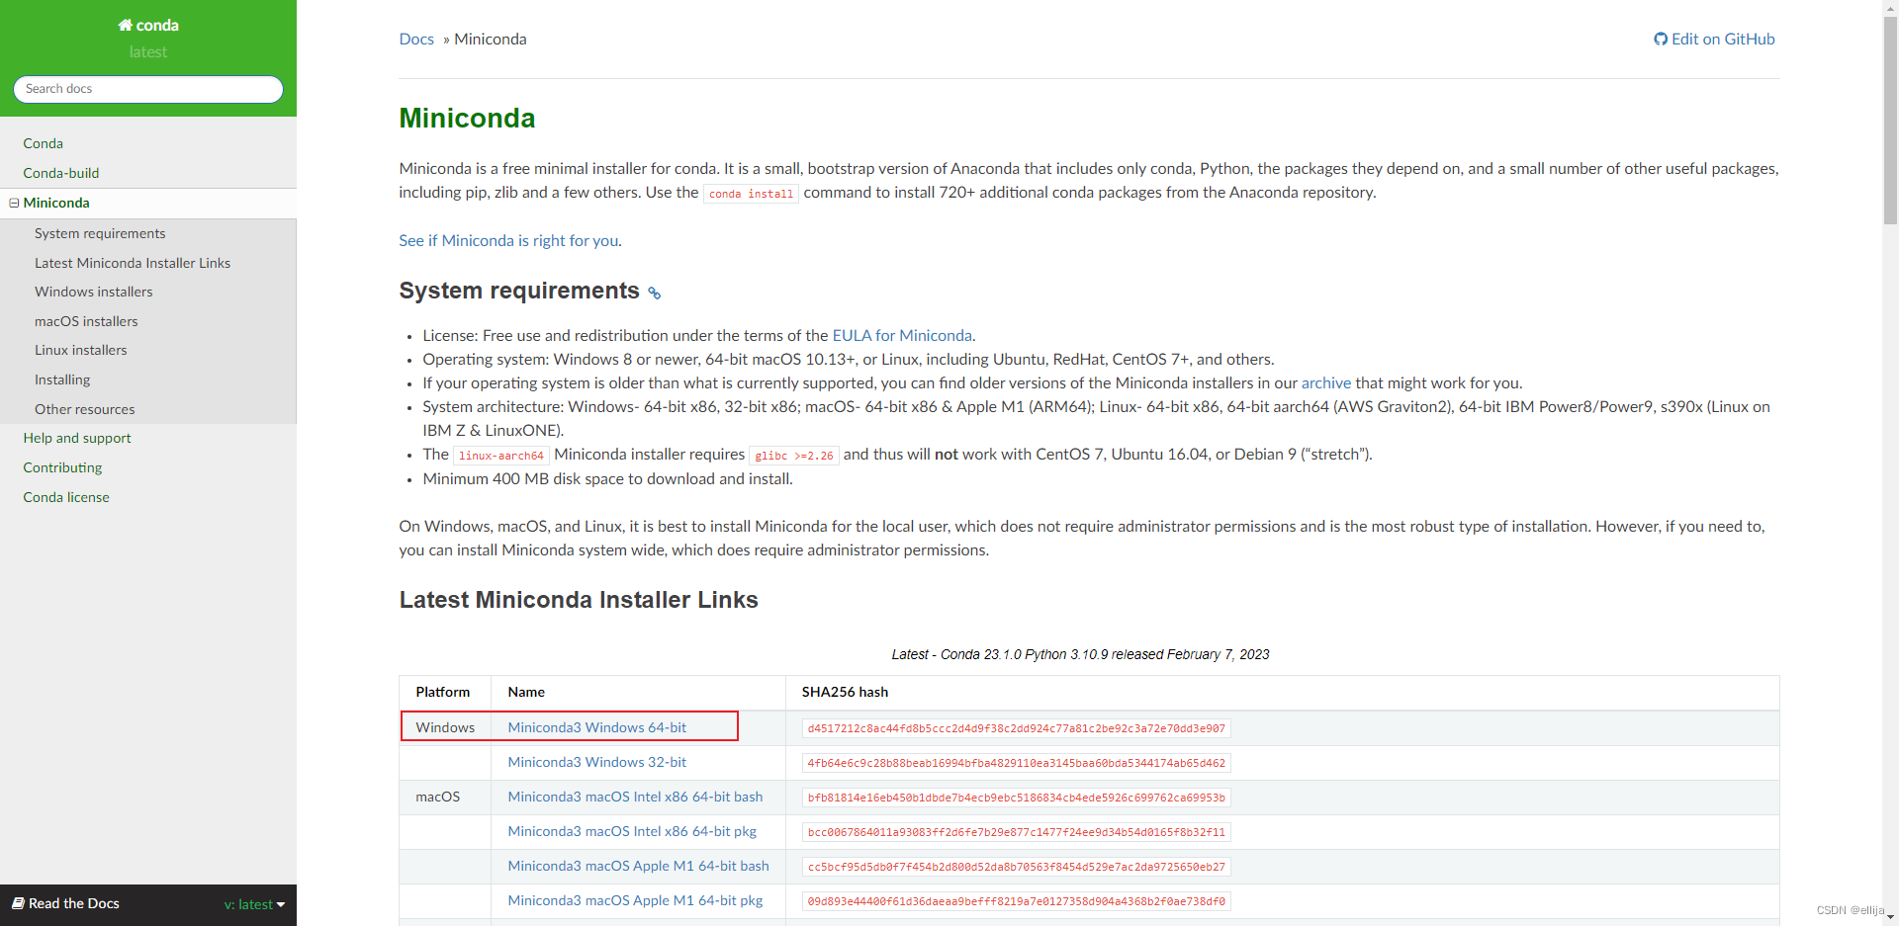Download Miniconda3 Windows 64-bit installer

point(596,727)
